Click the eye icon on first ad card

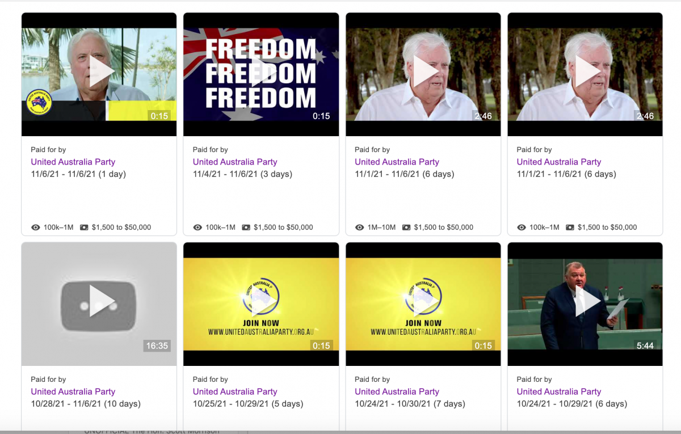(36, 227)
